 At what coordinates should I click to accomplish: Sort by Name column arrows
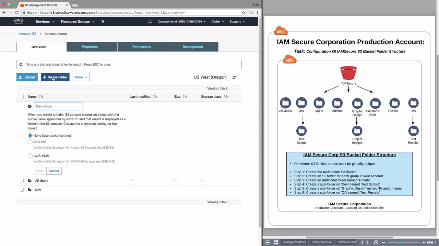(41, 97)
